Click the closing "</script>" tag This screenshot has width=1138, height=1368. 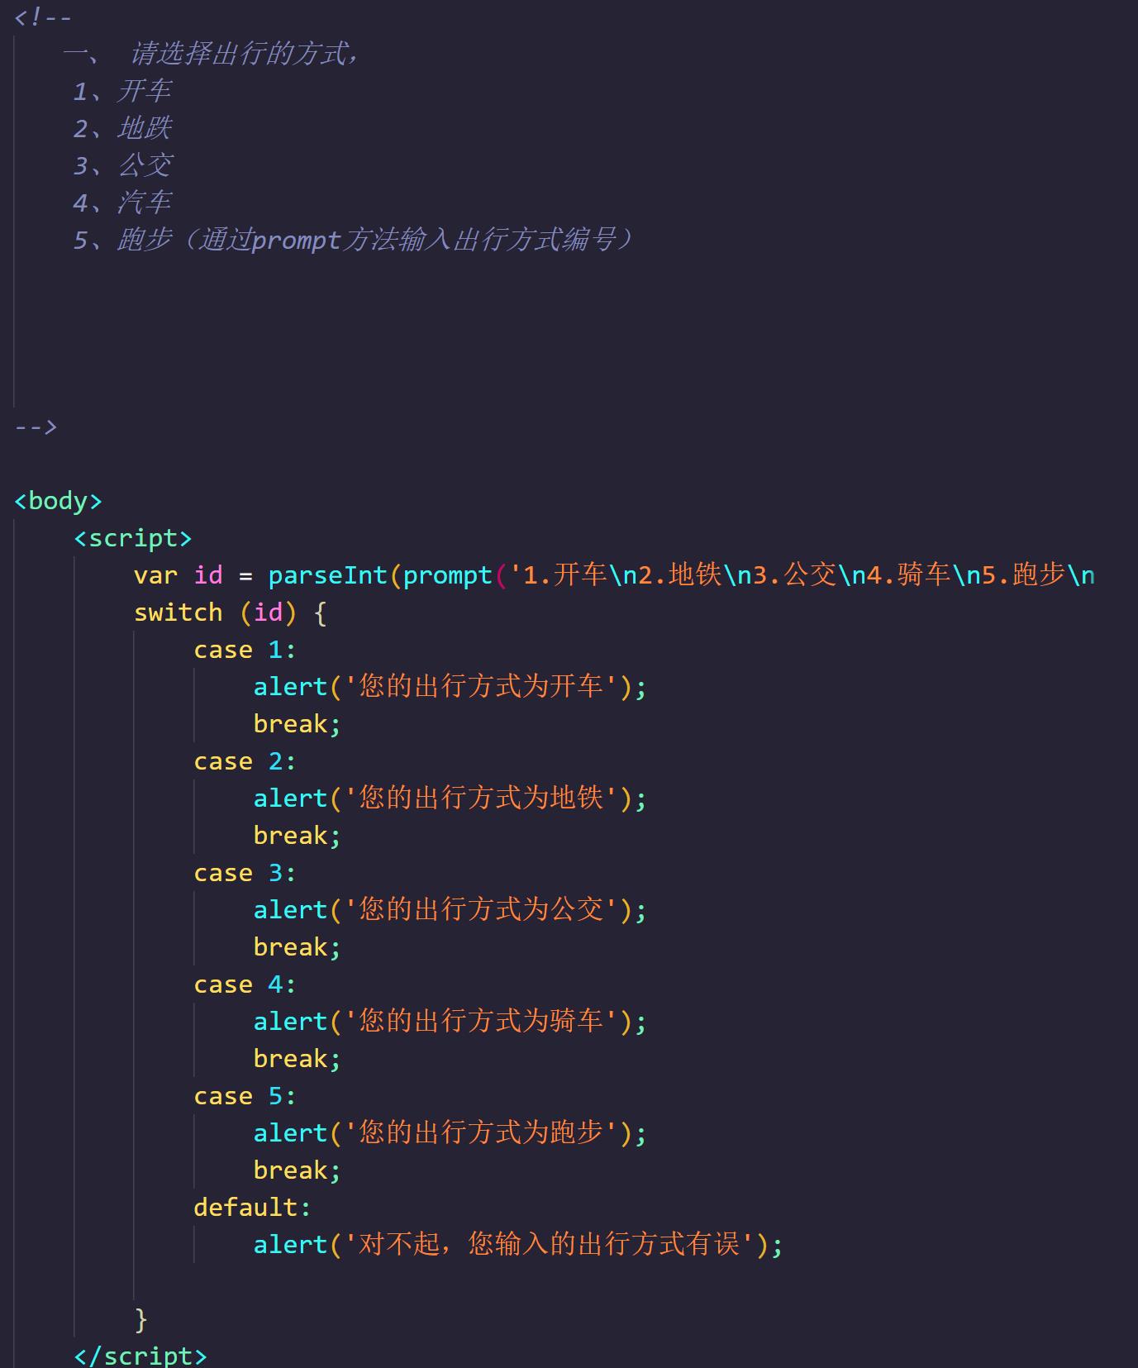[x=140, y=1356]
